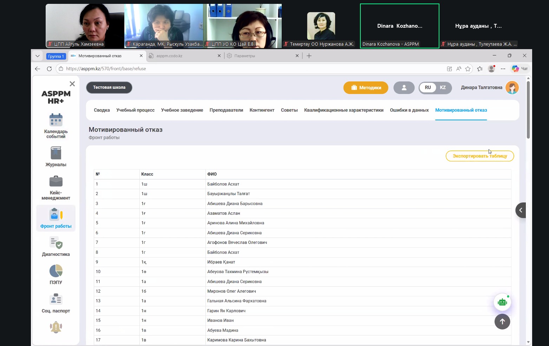549x346 pixels.
Task: Click Экспортировать таблицу button
Action: coord(479,156)
